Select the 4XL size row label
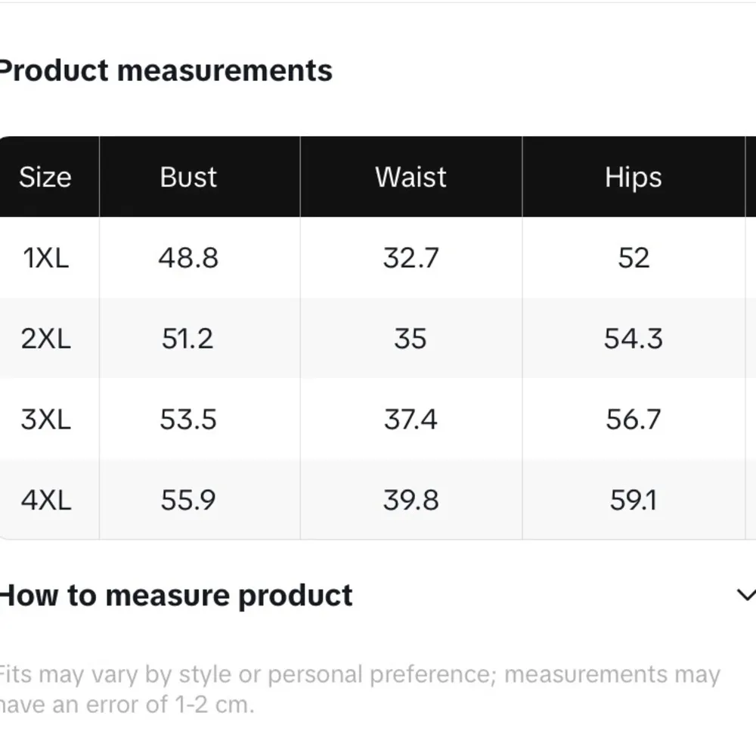756x756 pixels. [x=45, y=500]
